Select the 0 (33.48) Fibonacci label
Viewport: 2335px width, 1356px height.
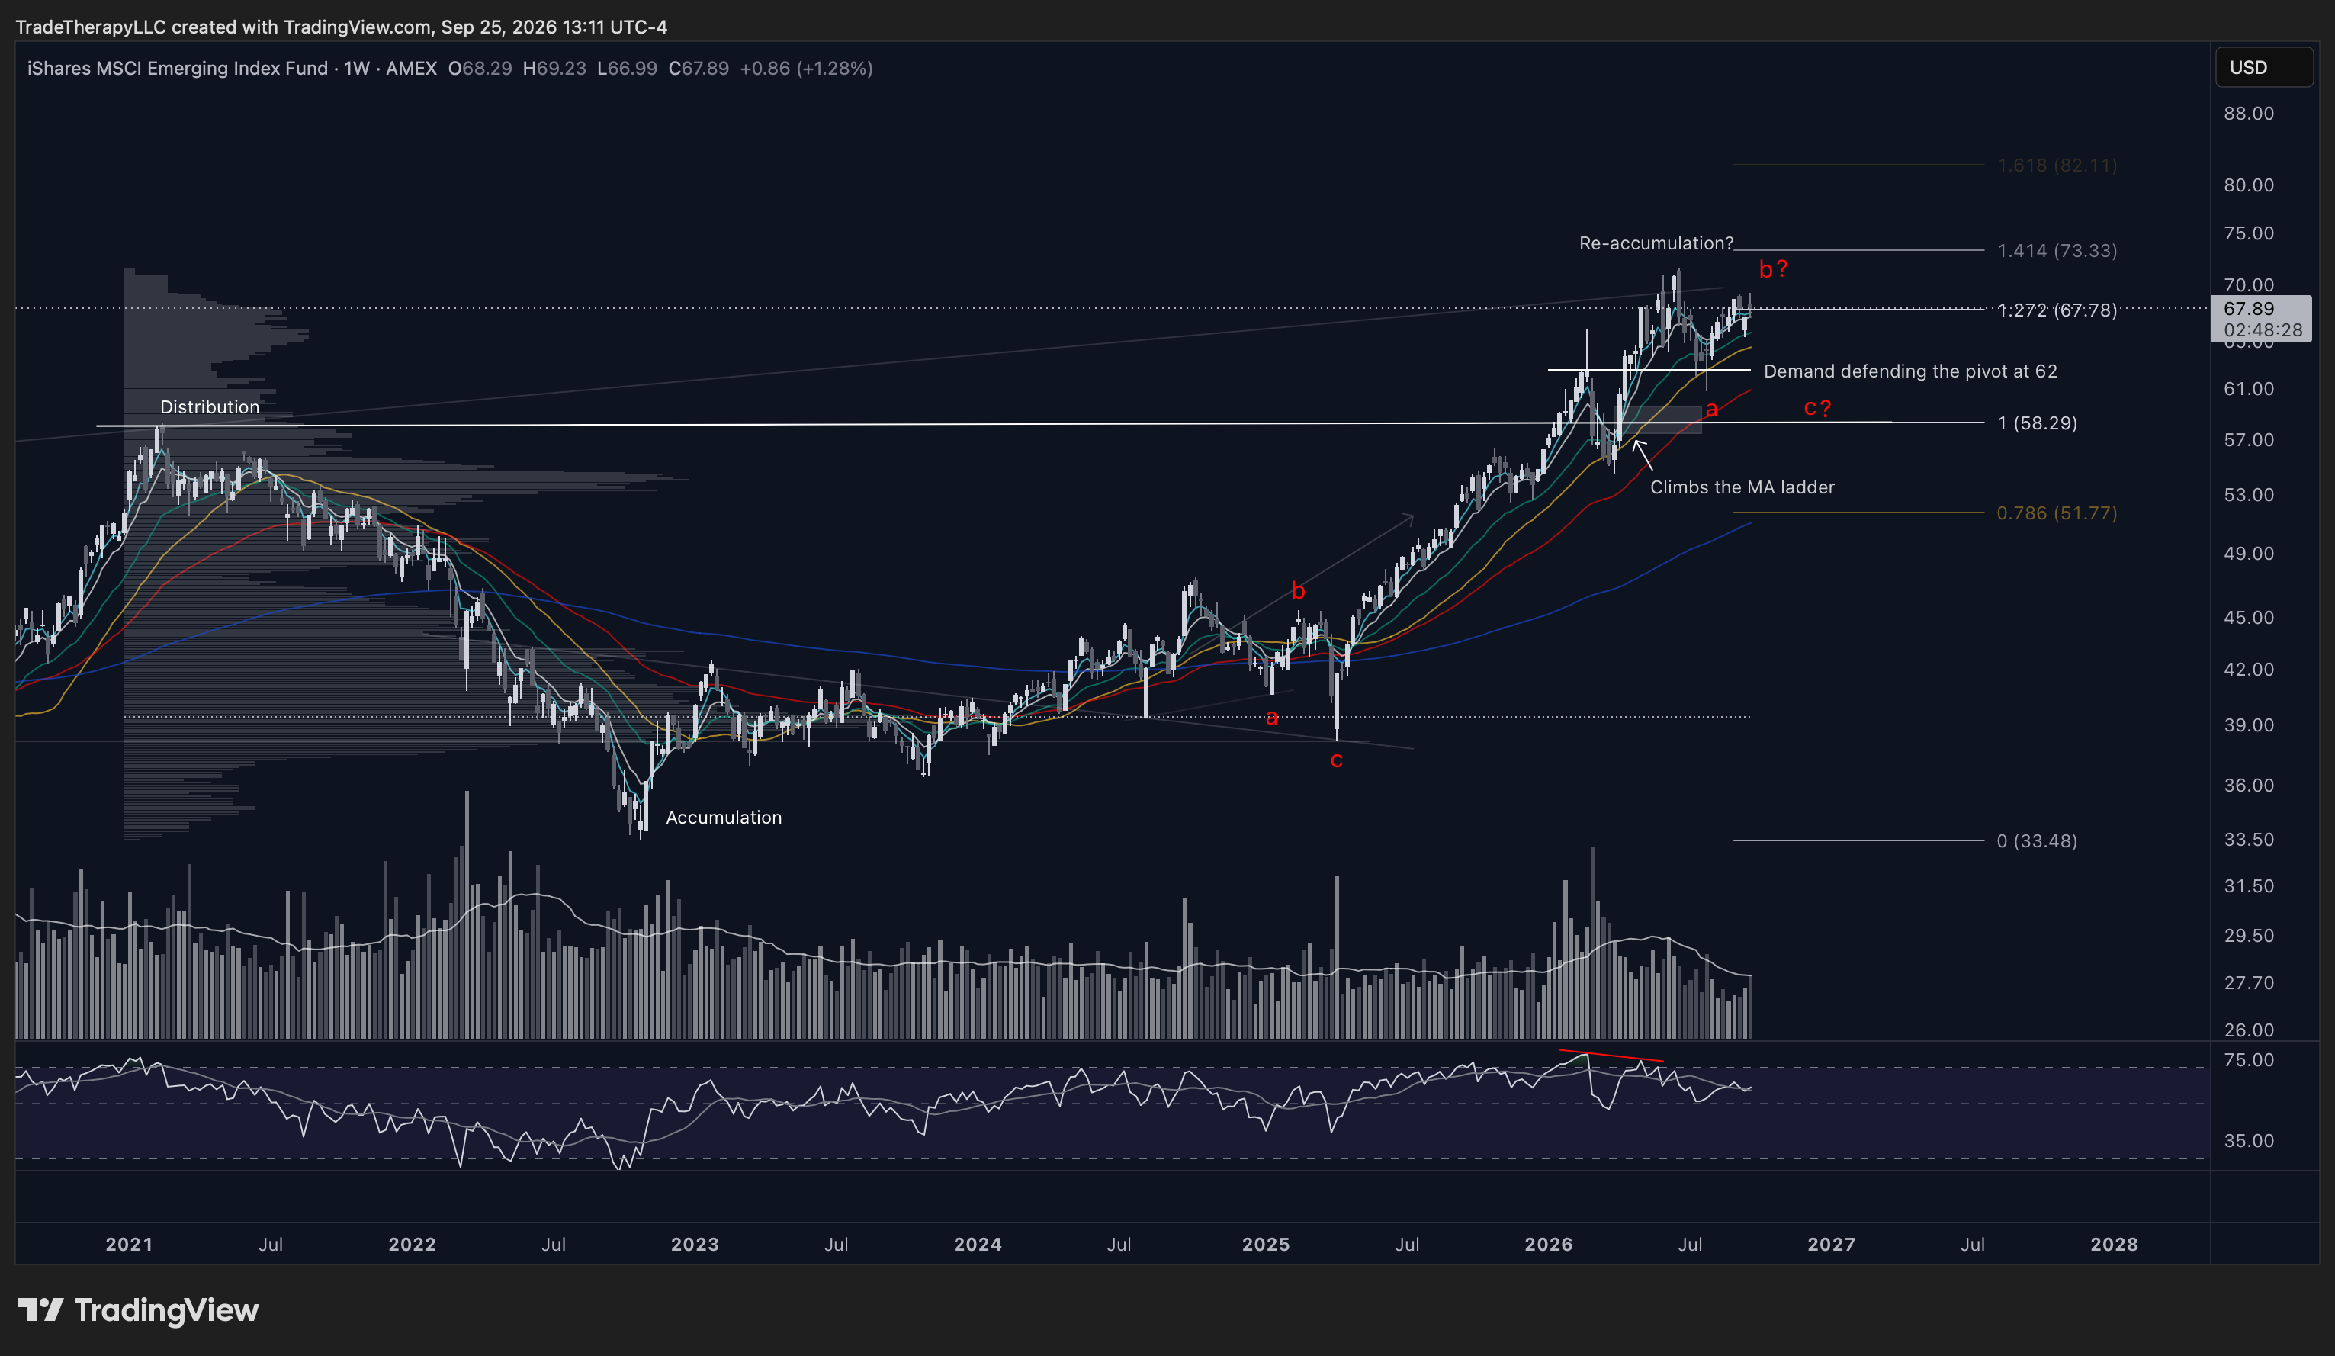(2037, 842)
